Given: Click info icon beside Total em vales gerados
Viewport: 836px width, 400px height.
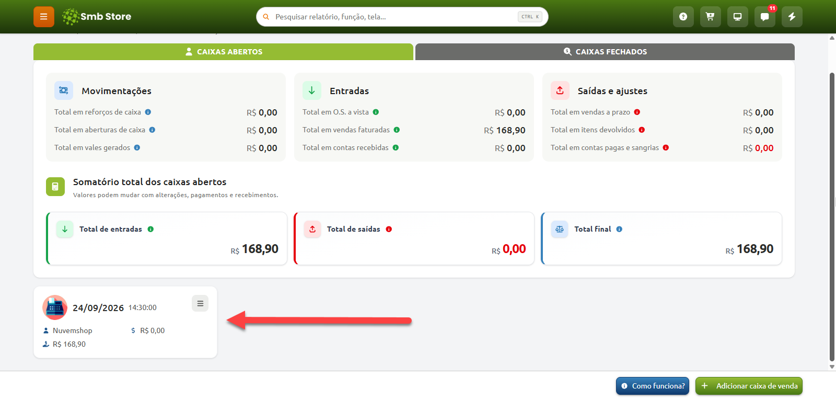Looking at the screenshot, I should click(x=137, y=147).
